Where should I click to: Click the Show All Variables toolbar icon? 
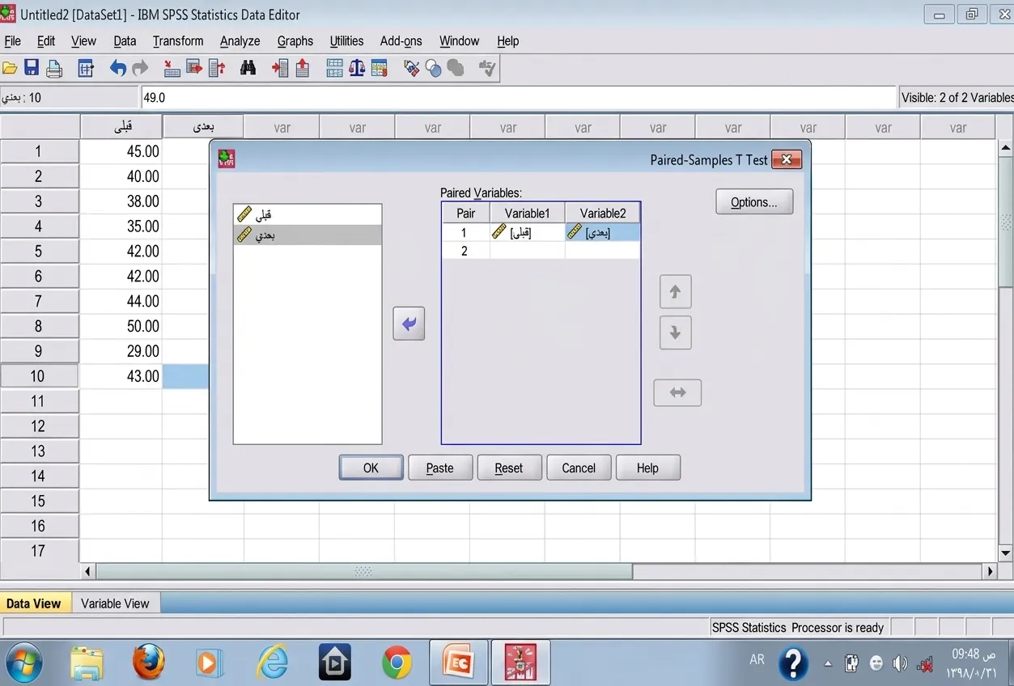coord(456,69)
